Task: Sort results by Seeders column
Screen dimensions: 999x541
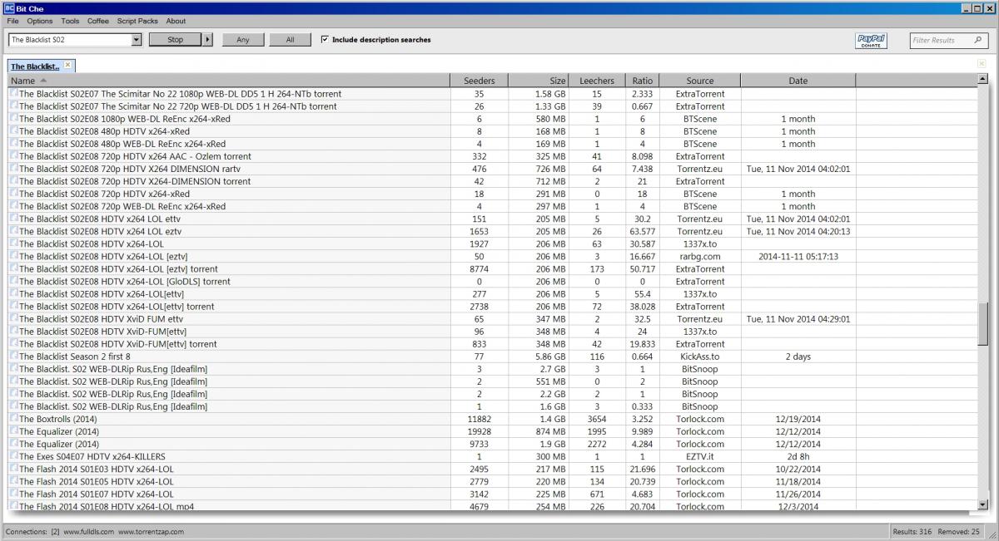Action: coord(479,81)
